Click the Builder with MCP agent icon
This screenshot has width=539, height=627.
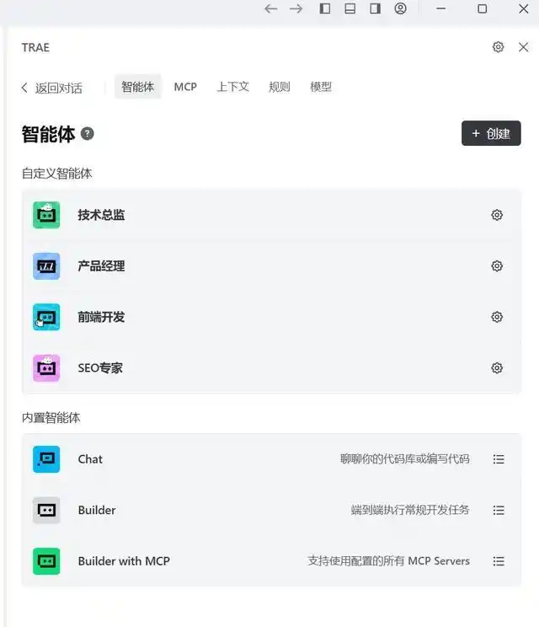(x=46, y=561)
